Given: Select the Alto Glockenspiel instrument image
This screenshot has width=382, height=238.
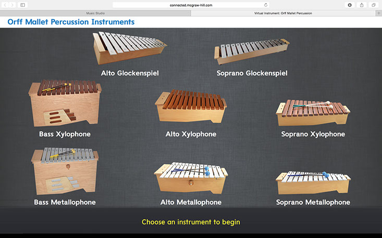Looking at the screenshot, I should pyautogui.click(x=130, y=48).
